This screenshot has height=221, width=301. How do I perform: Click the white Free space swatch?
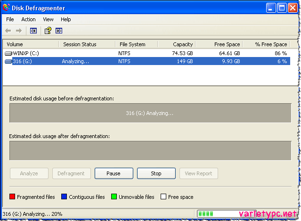tap(163, 196)
